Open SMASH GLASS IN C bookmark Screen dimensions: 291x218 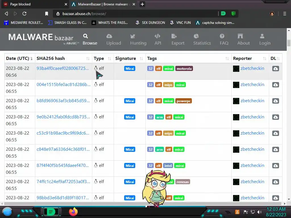67,23
